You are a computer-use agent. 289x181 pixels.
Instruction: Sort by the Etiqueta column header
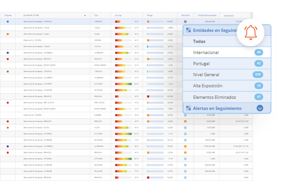click(x=8, y=15)
